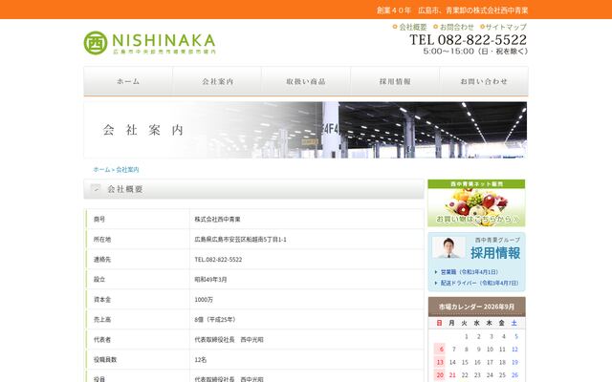612x382 pixels.
Task: Click the 代表者 label cell
Action: tap(138, 340)
